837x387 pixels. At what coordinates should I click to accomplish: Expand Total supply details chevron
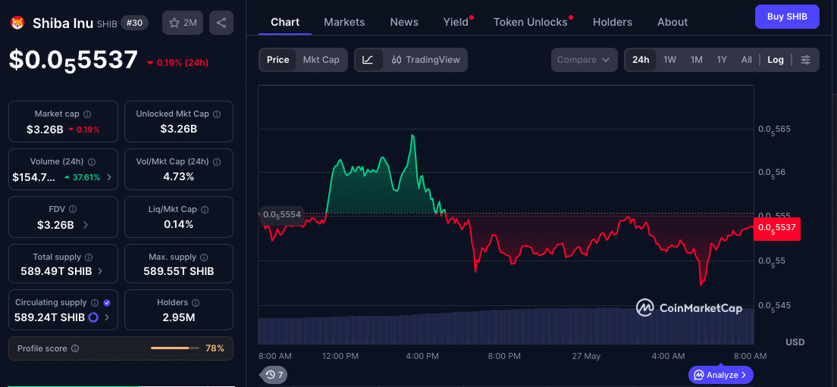(x=100, y=271)
